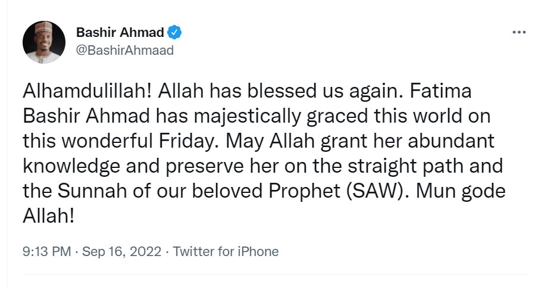Open the tweet's three-dot more options menu
The height and width of the screenshot is (287, 538).
click(x=518, y=32)
